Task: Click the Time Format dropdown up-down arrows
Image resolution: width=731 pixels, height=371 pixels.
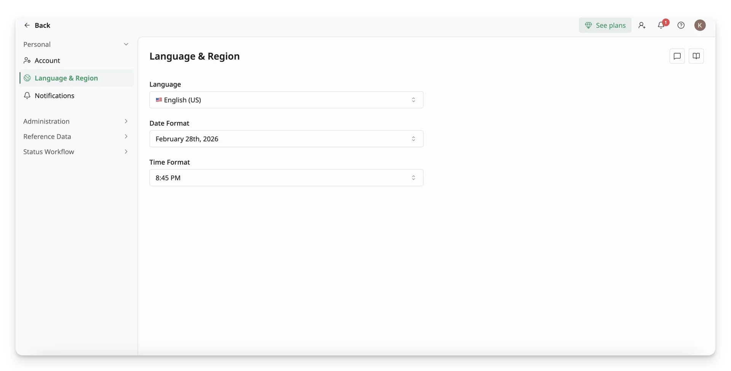Action: click(x=413, y=178)
